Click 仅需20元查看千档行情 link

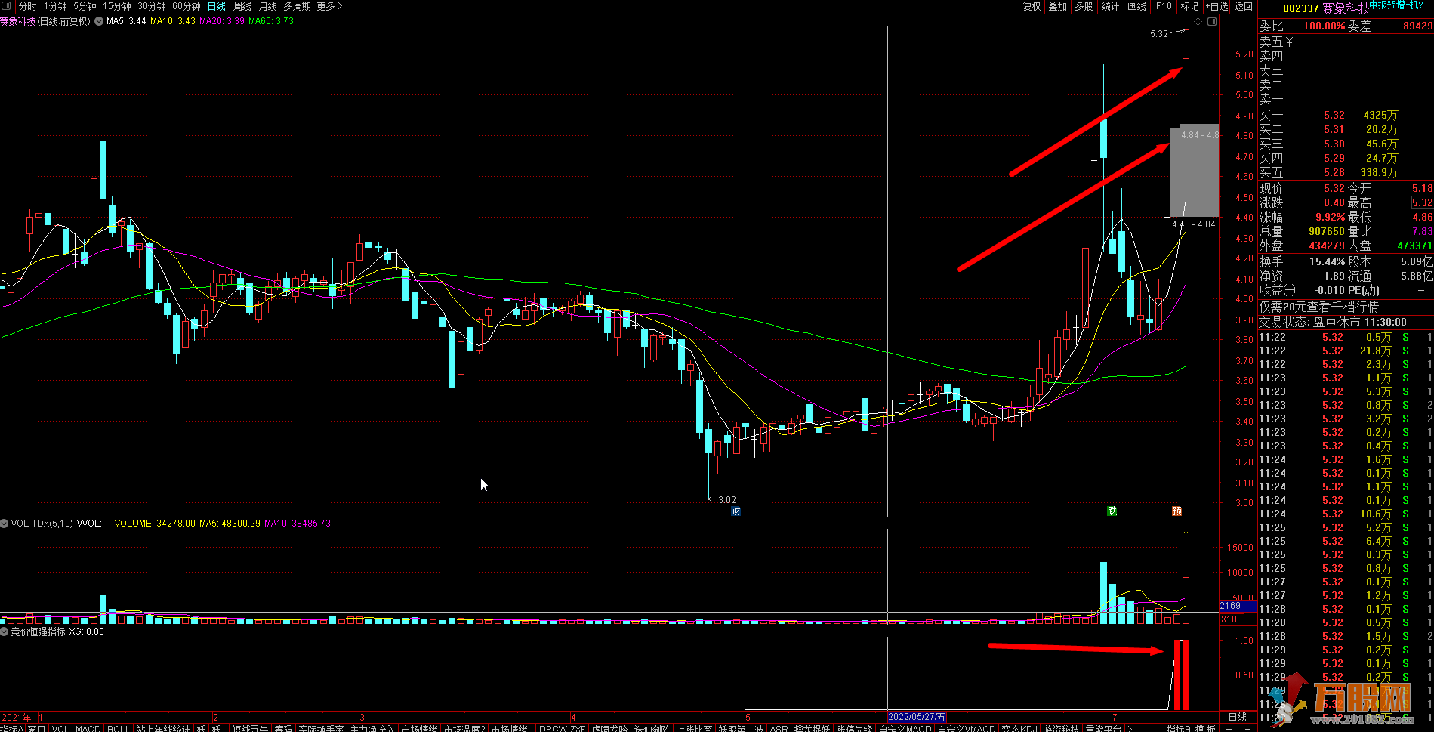click(1318, 307)
